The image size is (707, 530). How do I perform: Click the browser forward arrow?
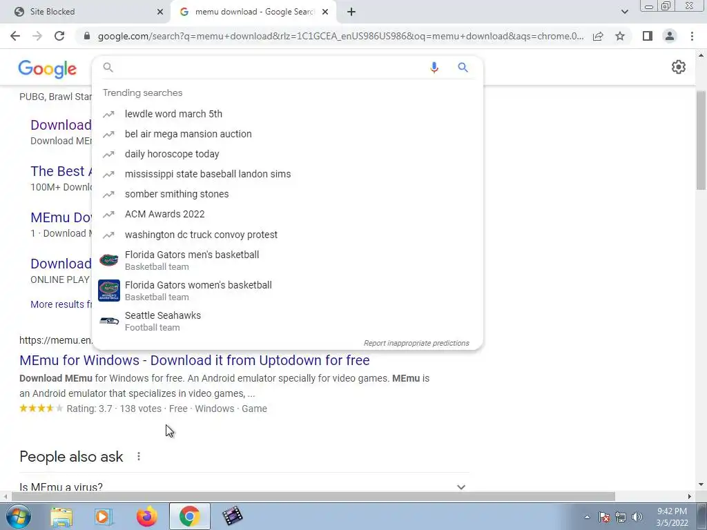(x=37, y=36)
